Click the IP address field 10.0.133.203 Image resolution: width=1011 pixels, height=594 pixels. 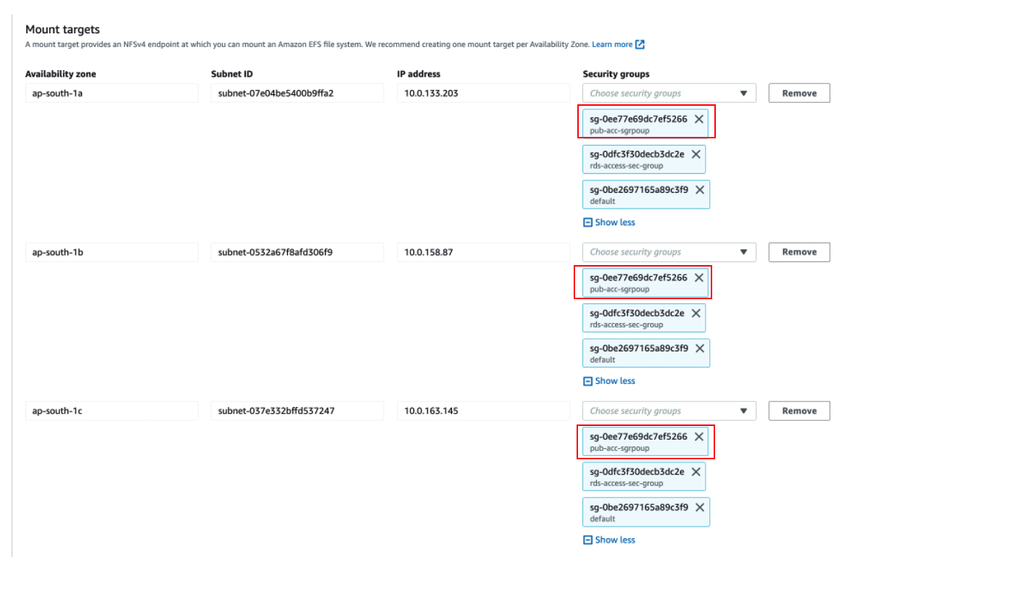coord(483,93)
